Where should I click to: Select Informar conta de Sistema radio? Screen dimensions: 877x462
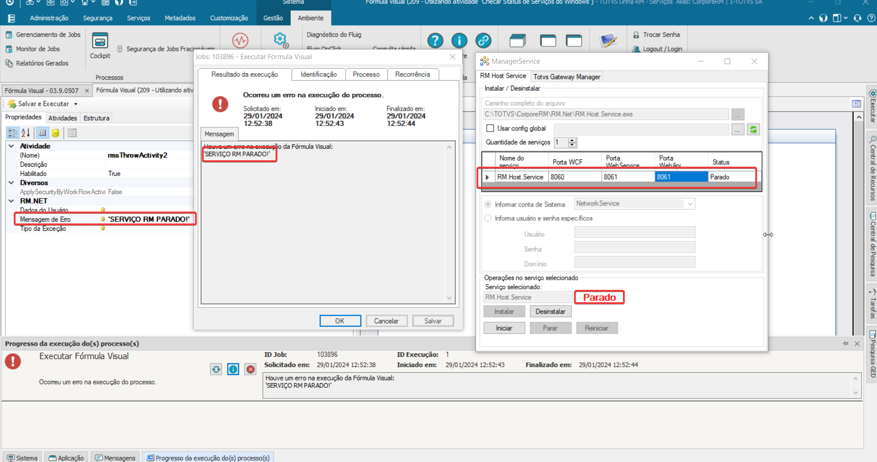coord(488,204)
